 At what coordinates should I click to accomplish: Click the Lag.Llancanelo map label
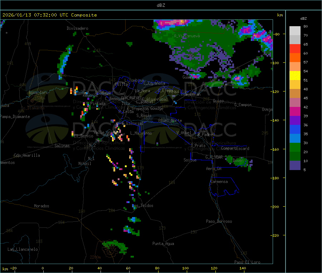tap(23, 249)
